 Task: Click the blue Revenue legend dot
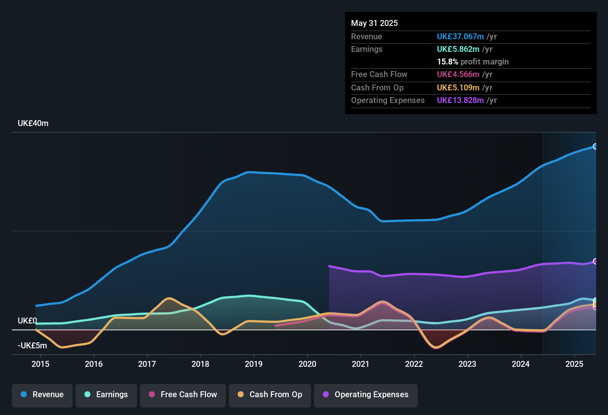tap(23, 395)
